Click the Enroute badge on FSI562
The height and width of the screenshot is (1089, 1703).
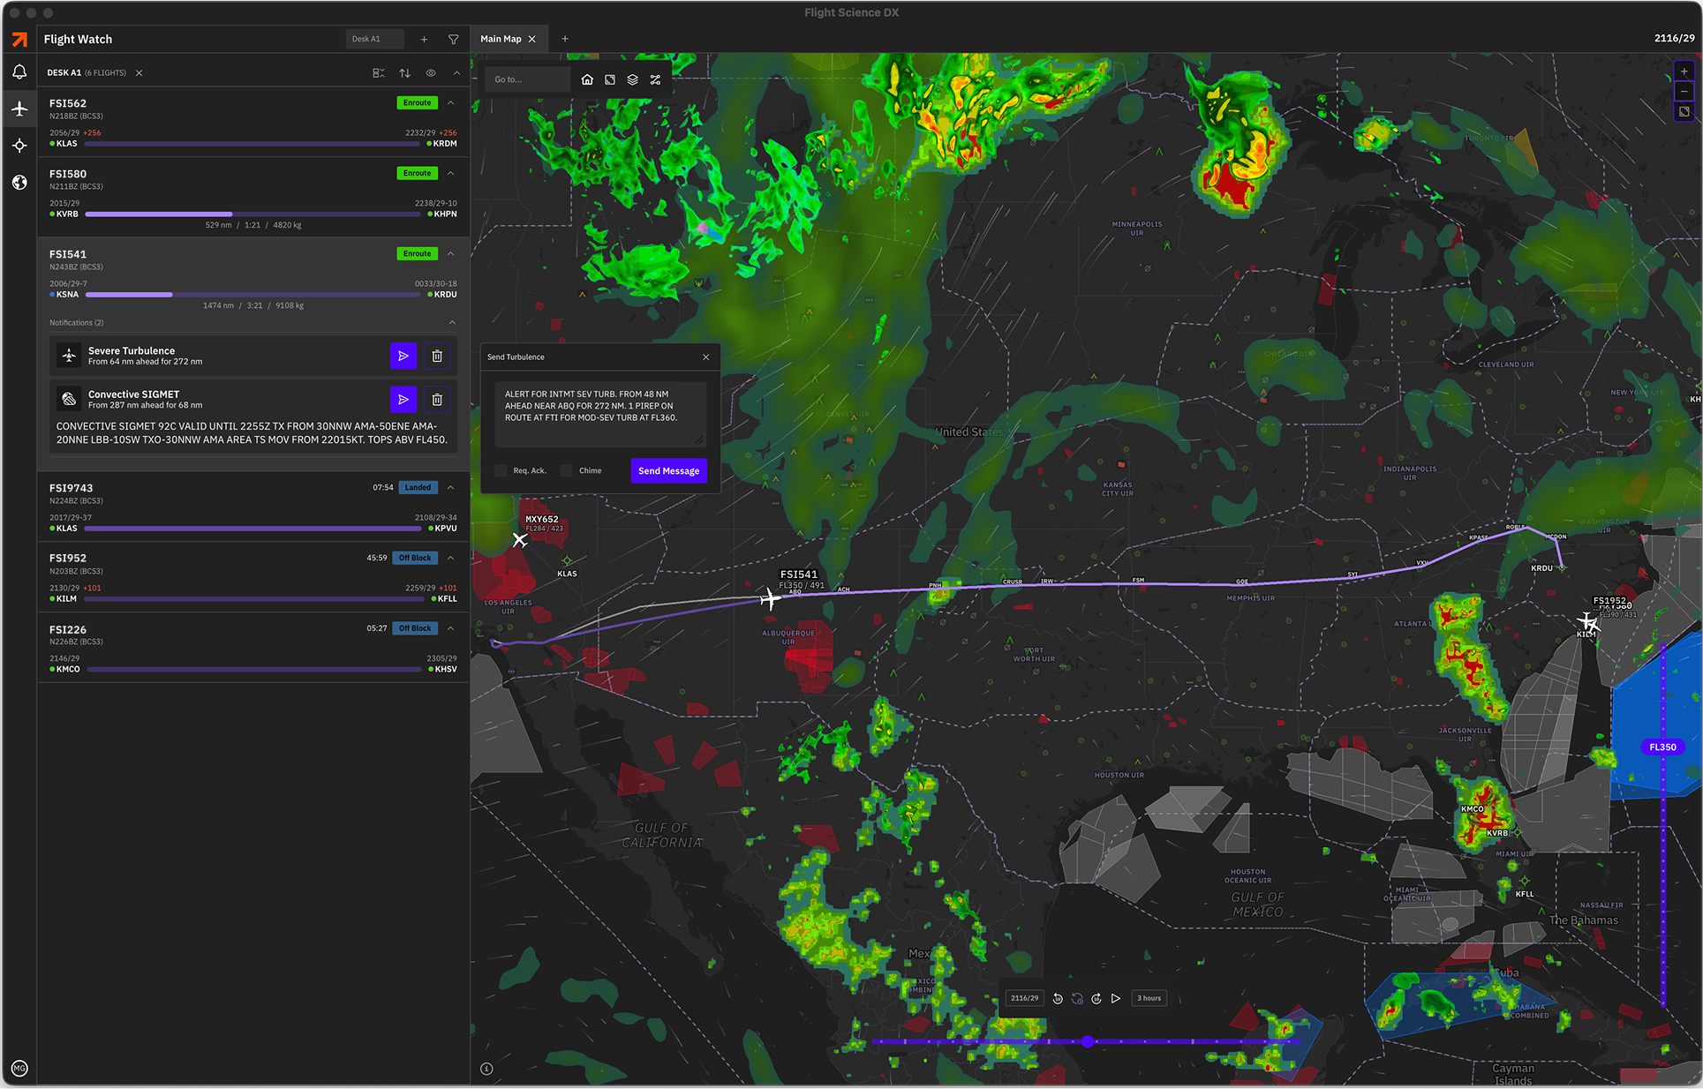coord(418,103)
